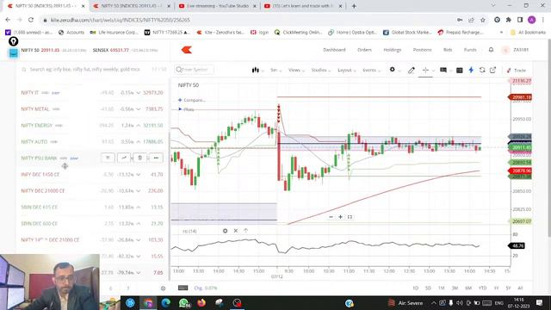Select NIFTY ENERGY in watchlist
Screen dimensions: 551x310
point(92,126)
